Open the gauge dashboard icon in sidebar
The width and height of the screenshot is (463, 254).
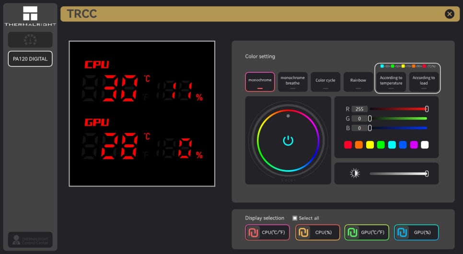(30, 40)
